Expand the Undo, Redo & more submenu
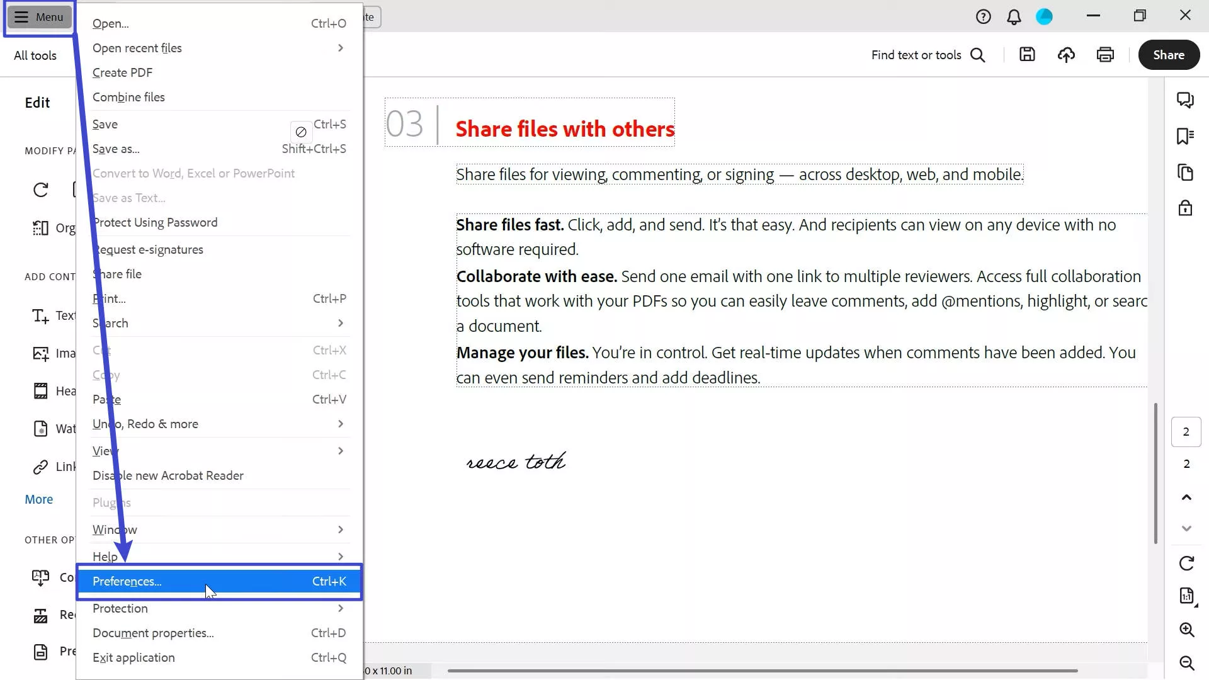Viewport: 1209px width, 680px height. (x=219, y=424)
